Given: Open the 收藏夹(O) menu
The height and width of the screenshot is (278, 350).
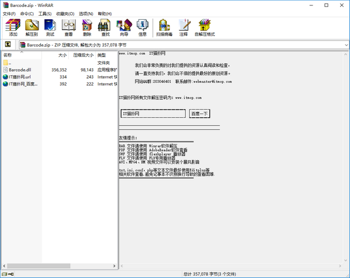Looking at the screenshot, I should point(65,14).
